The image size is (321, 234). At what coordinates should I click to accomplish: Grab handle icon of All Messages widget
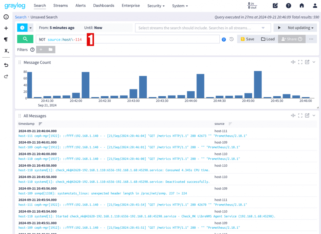(20, 116)
